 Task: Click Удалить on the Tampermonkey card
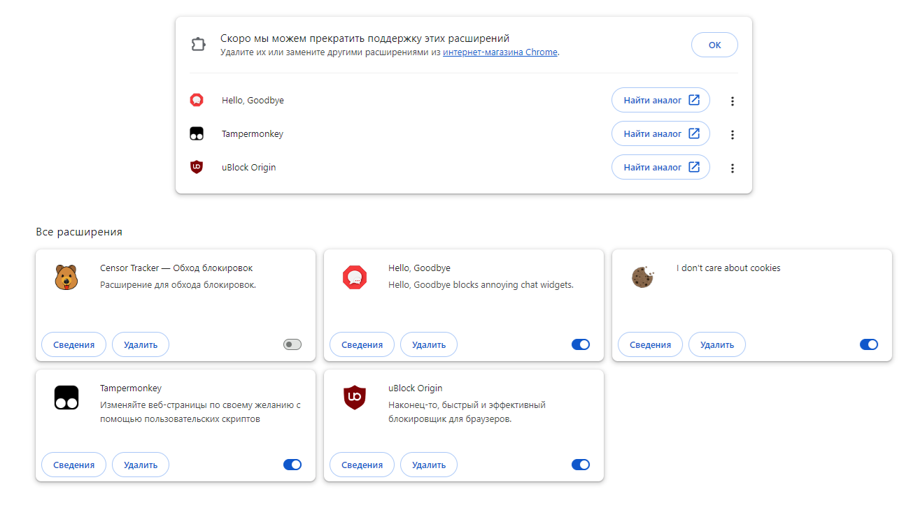(x=141, y=465)
